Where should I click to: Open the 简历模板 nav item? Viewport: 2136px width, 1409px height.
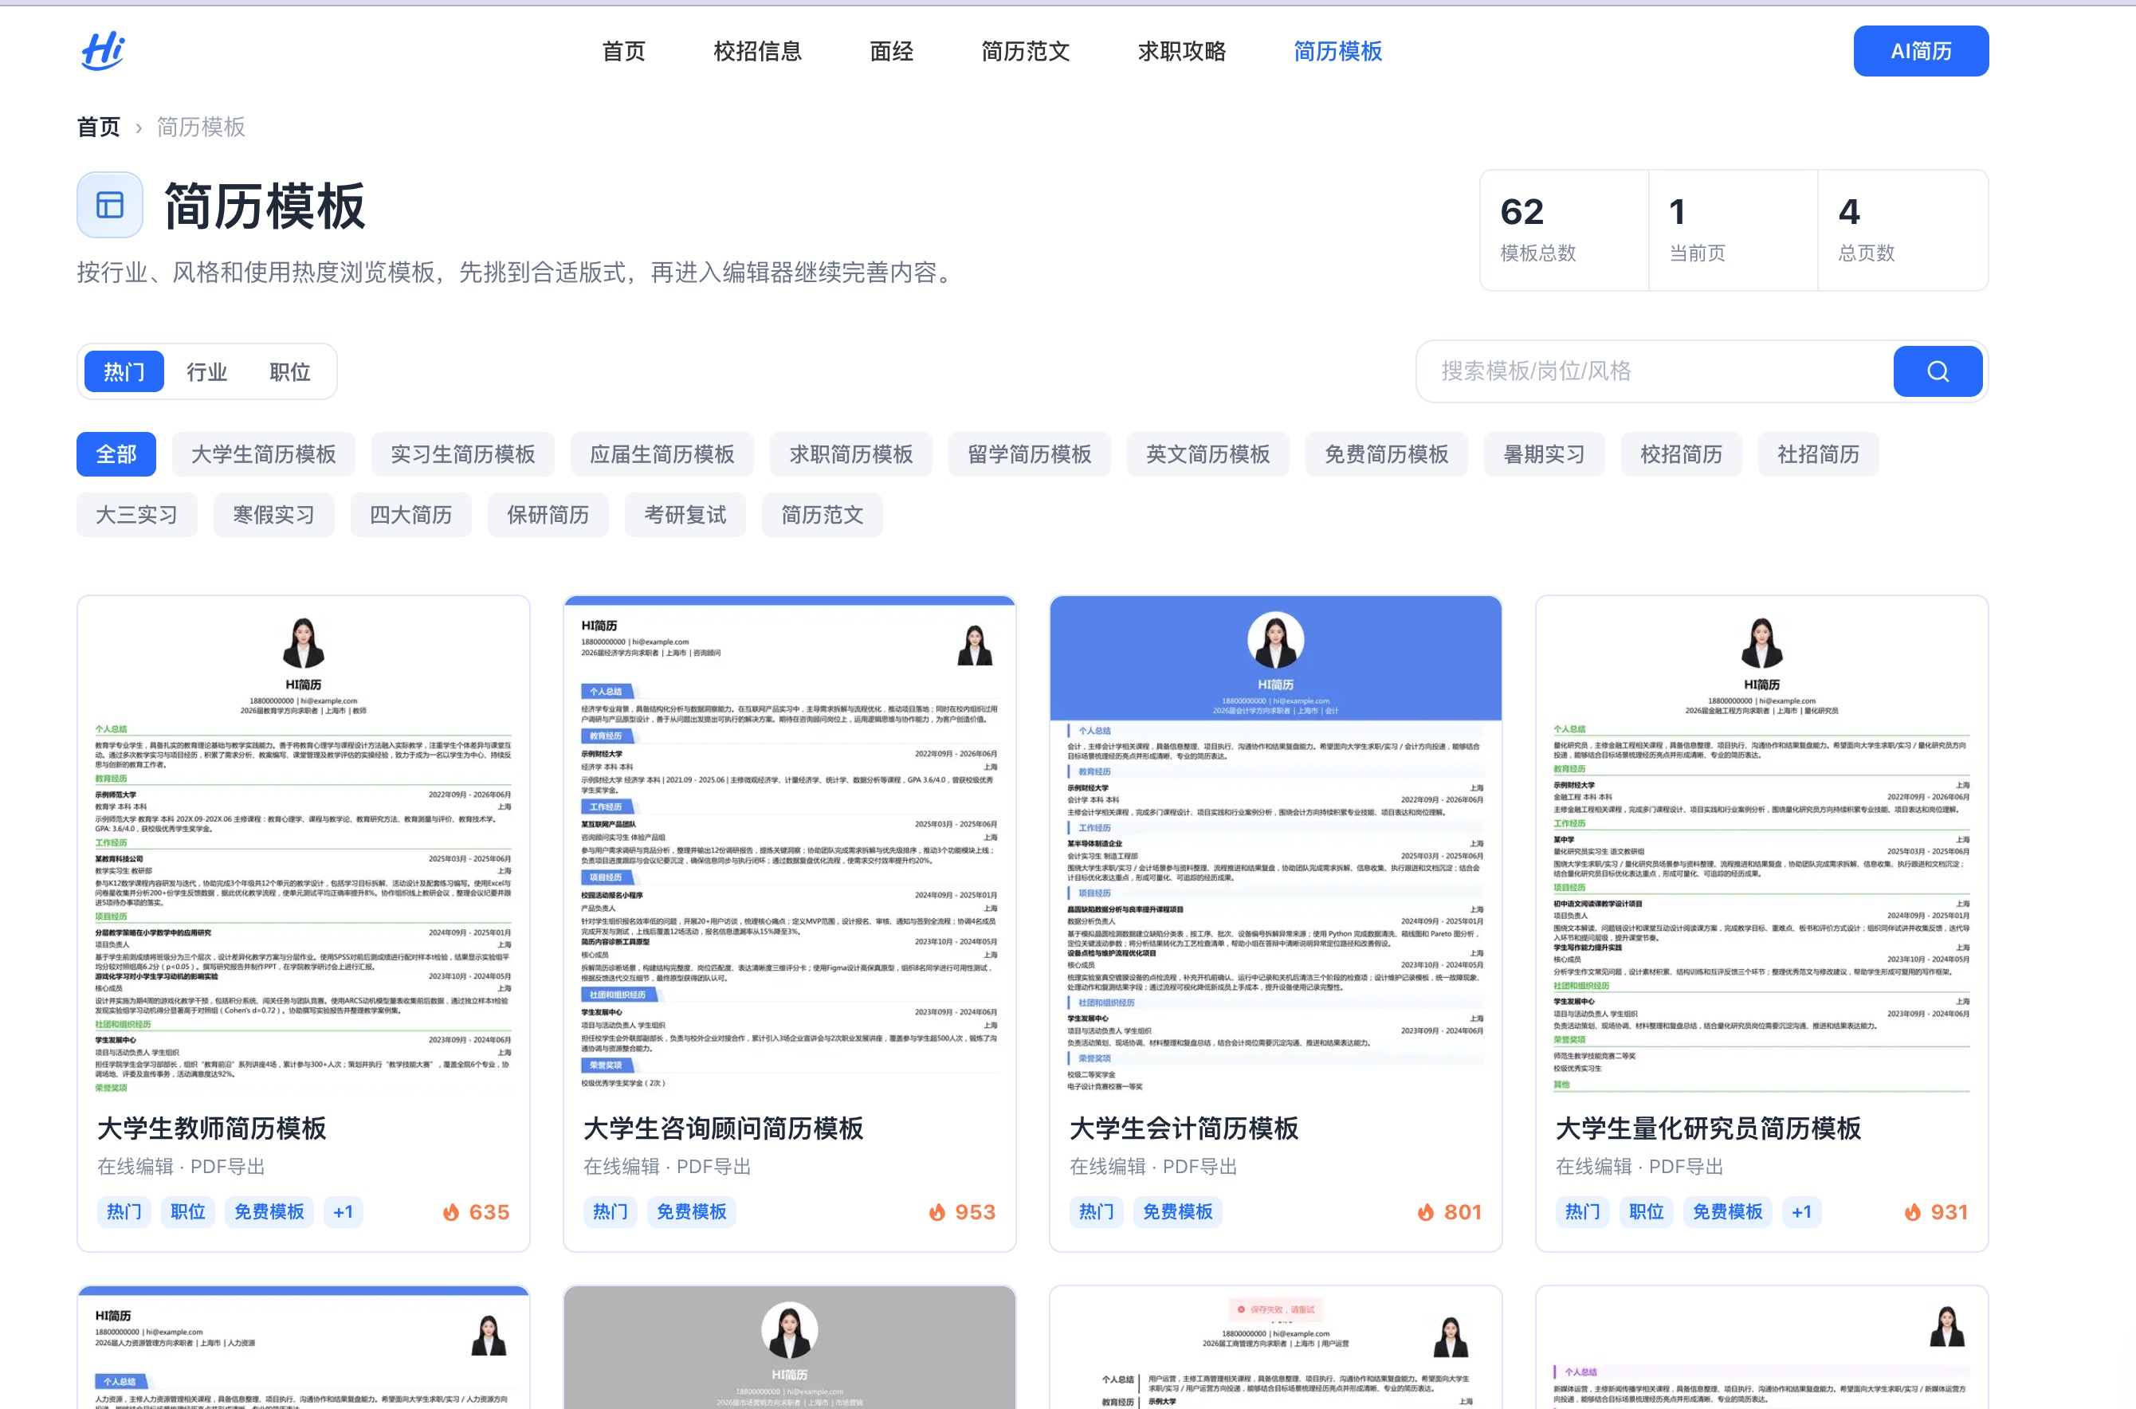[1338, 51]
